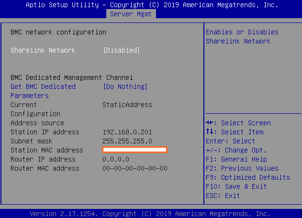Viewport: 302px width, 218px height.
Task: Click the Station IP address label
Action: pos(45,132)
